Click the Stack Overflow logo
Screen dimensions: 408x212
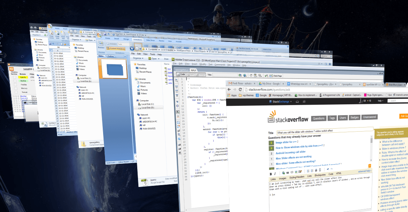pos(288,117)
